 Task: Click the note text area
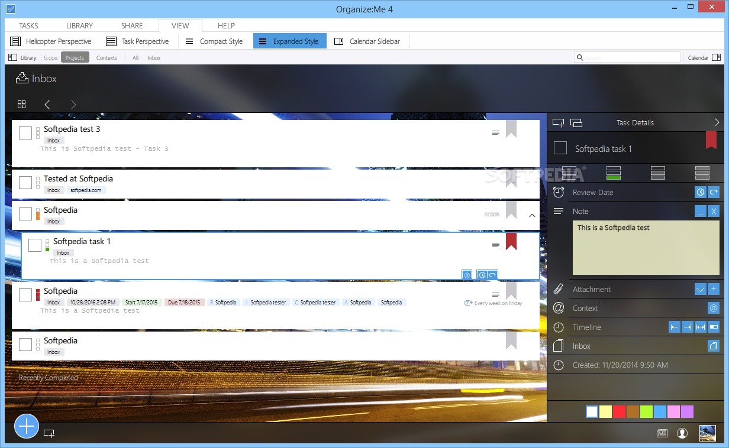pyautogui.click(x=646, y=247)
